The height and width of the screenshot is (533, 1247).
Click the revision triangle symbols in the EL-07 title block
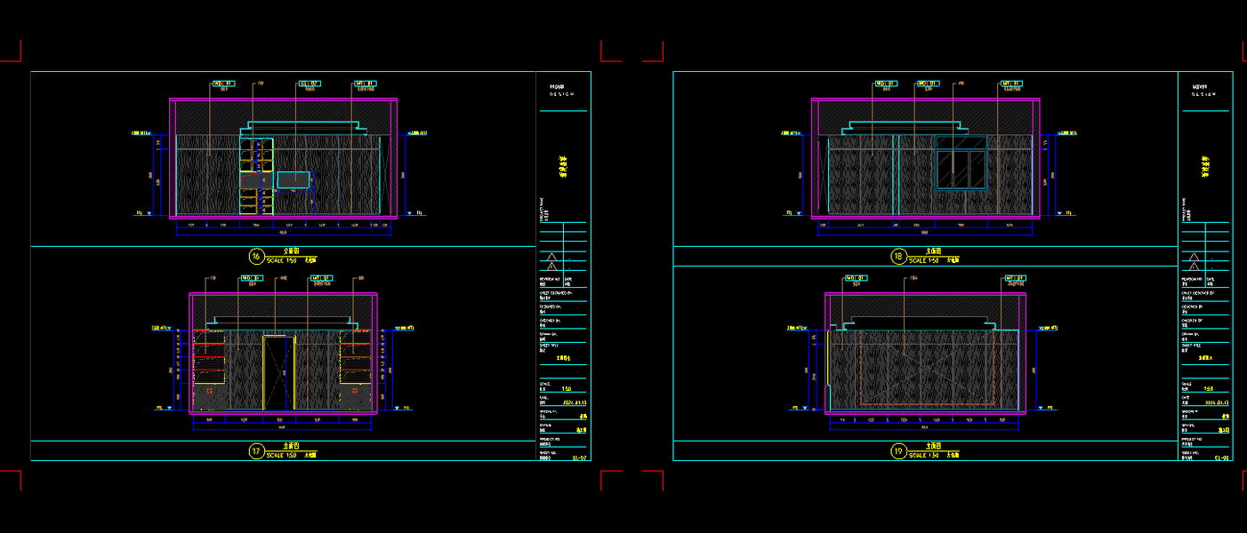pos(551,260)
